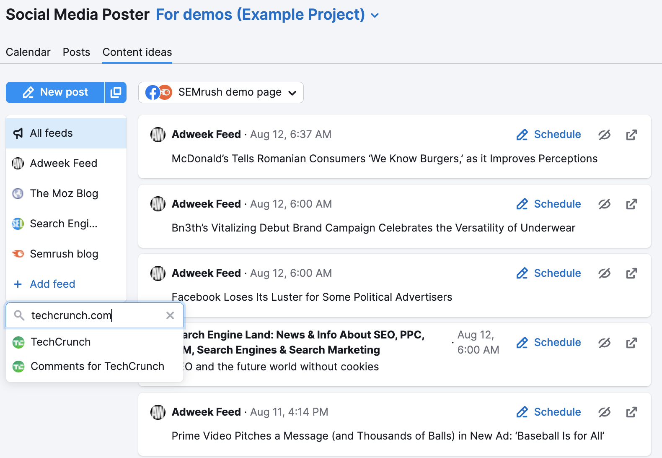662x458 pixels.
Task: Choose Comments for TechCrunch suggestion
Action: point(95,367)
